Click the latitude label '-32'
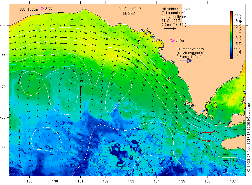The width and height of the screenshot is (252, 185). point(3,25)
